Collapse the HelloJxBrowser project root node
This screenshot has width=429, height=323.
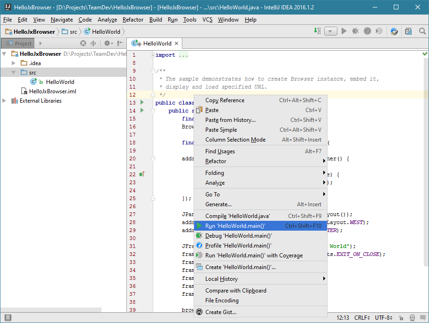pyautogui.click(x=4, y=54)
